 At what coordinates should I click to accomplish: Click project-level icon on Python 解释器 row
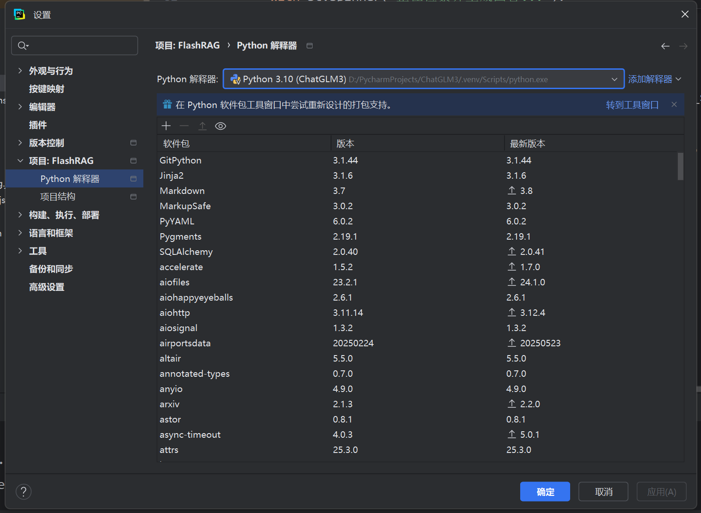tap(134, 179)
